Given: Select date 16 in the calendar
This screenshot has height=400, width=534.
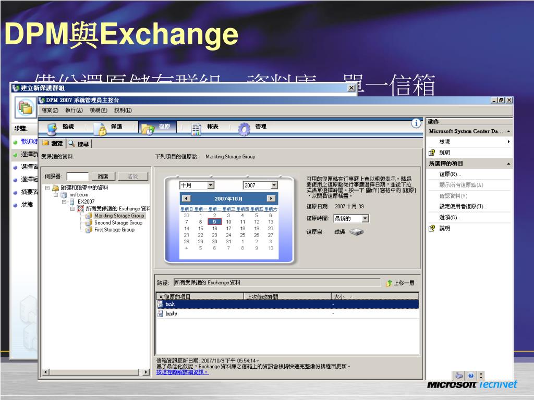Looking at the screenshot, I should [214, 229].
